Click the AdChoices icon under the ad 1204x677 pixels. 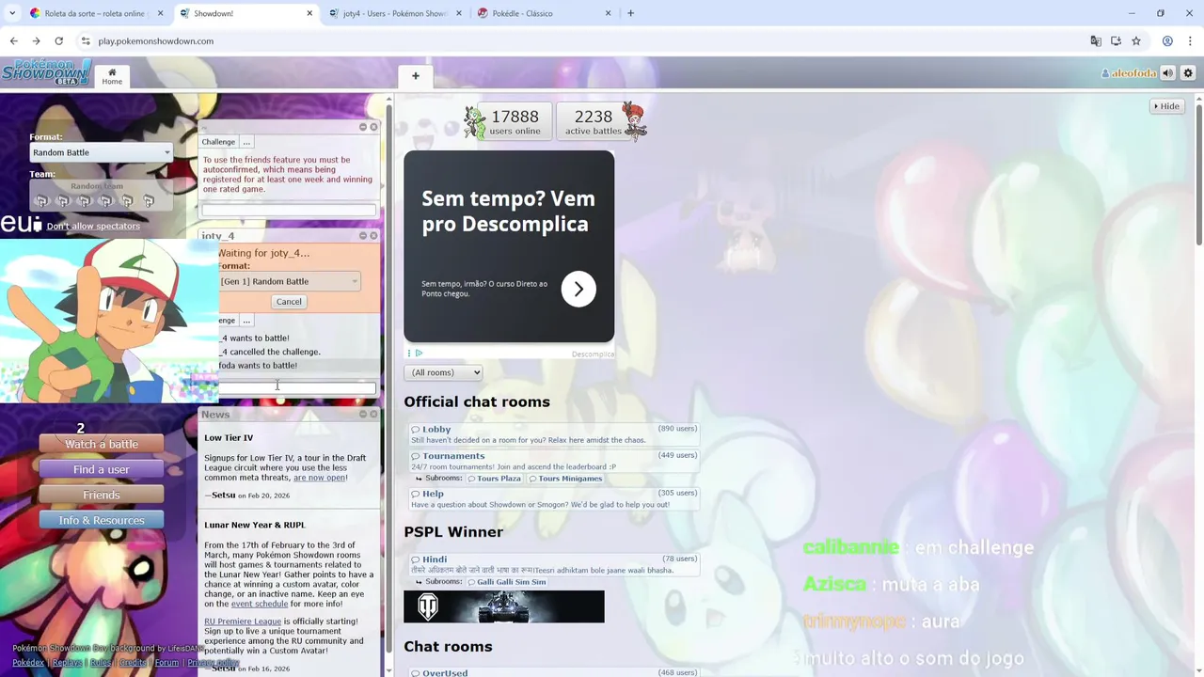[419, 354]
